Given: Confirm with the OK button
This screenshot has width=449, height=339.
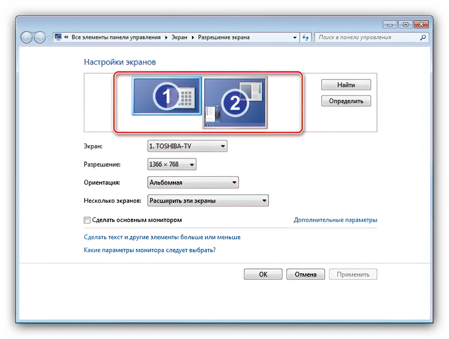Looking at the screenshot, I should tap(263, 274).
